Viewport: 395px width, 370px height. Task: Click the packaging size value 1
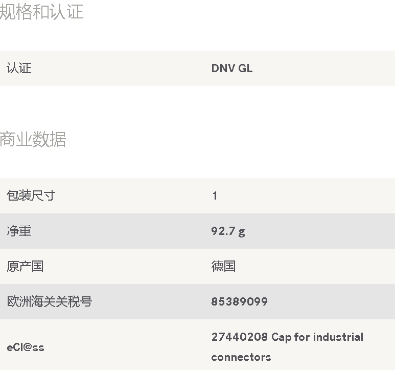click(x=215, y=195)
